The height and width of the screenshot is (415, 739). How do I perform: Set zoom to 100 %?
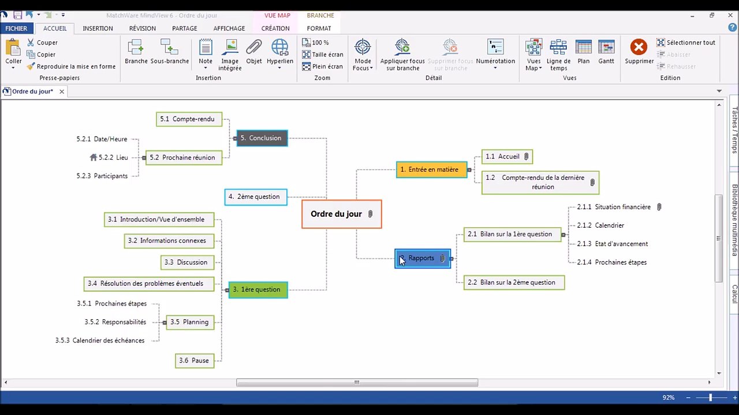pos(315,43)
